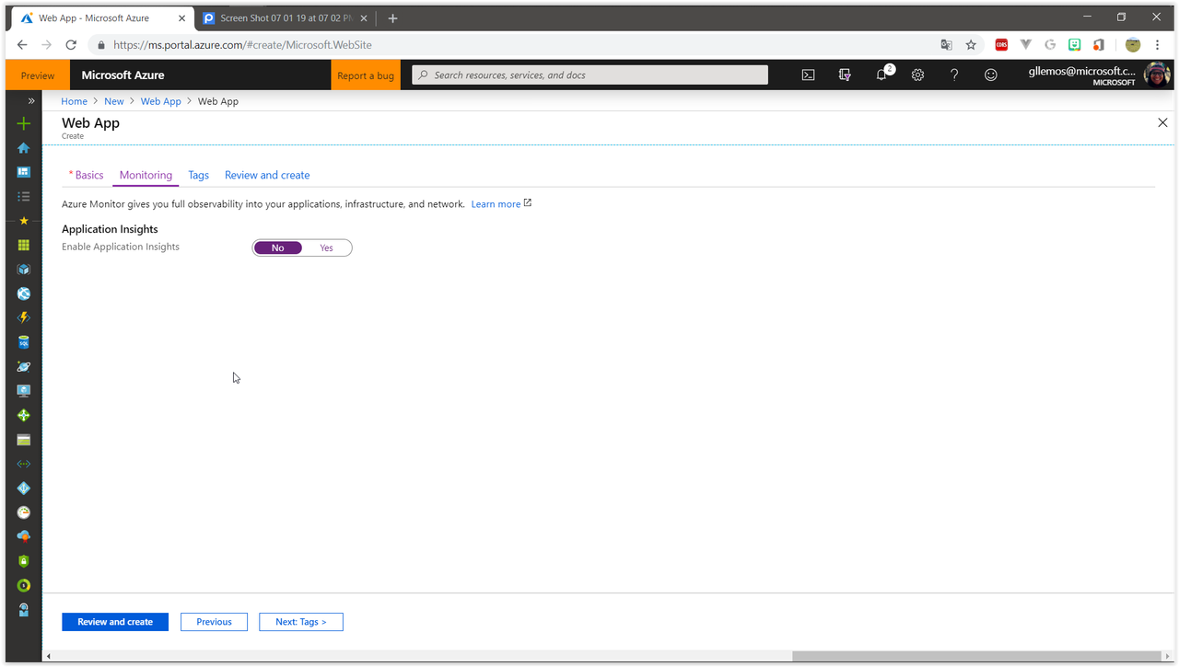The width and height of the screenshot is (1179, 667).
Task: Switch to the Tags tab
Action: [x=198, y=175]
